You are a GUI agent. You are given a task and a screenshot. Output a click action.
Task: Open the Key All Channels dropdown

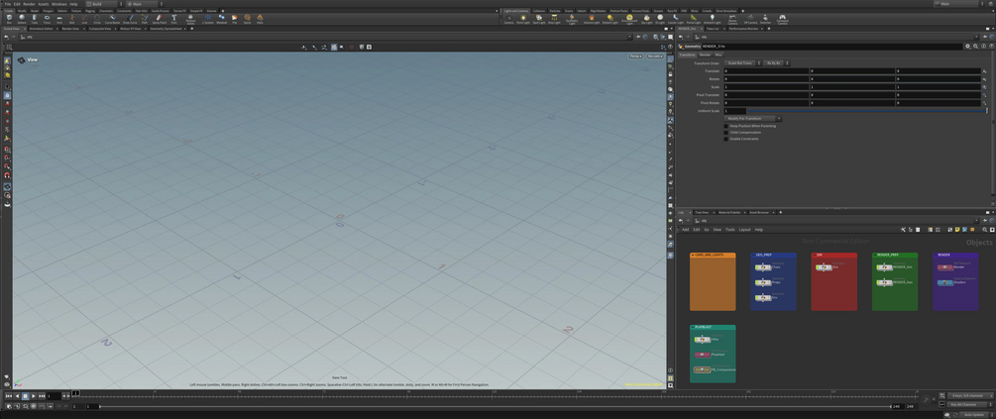[970, 404]
